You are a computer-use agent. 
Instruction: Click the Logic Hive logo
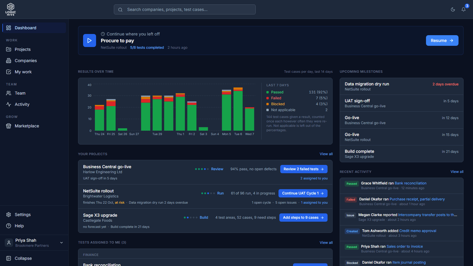(x=11, y=9)
